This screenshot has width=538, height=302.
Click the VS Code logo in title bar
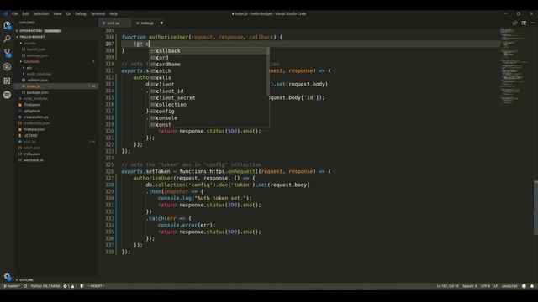point(5,13)
